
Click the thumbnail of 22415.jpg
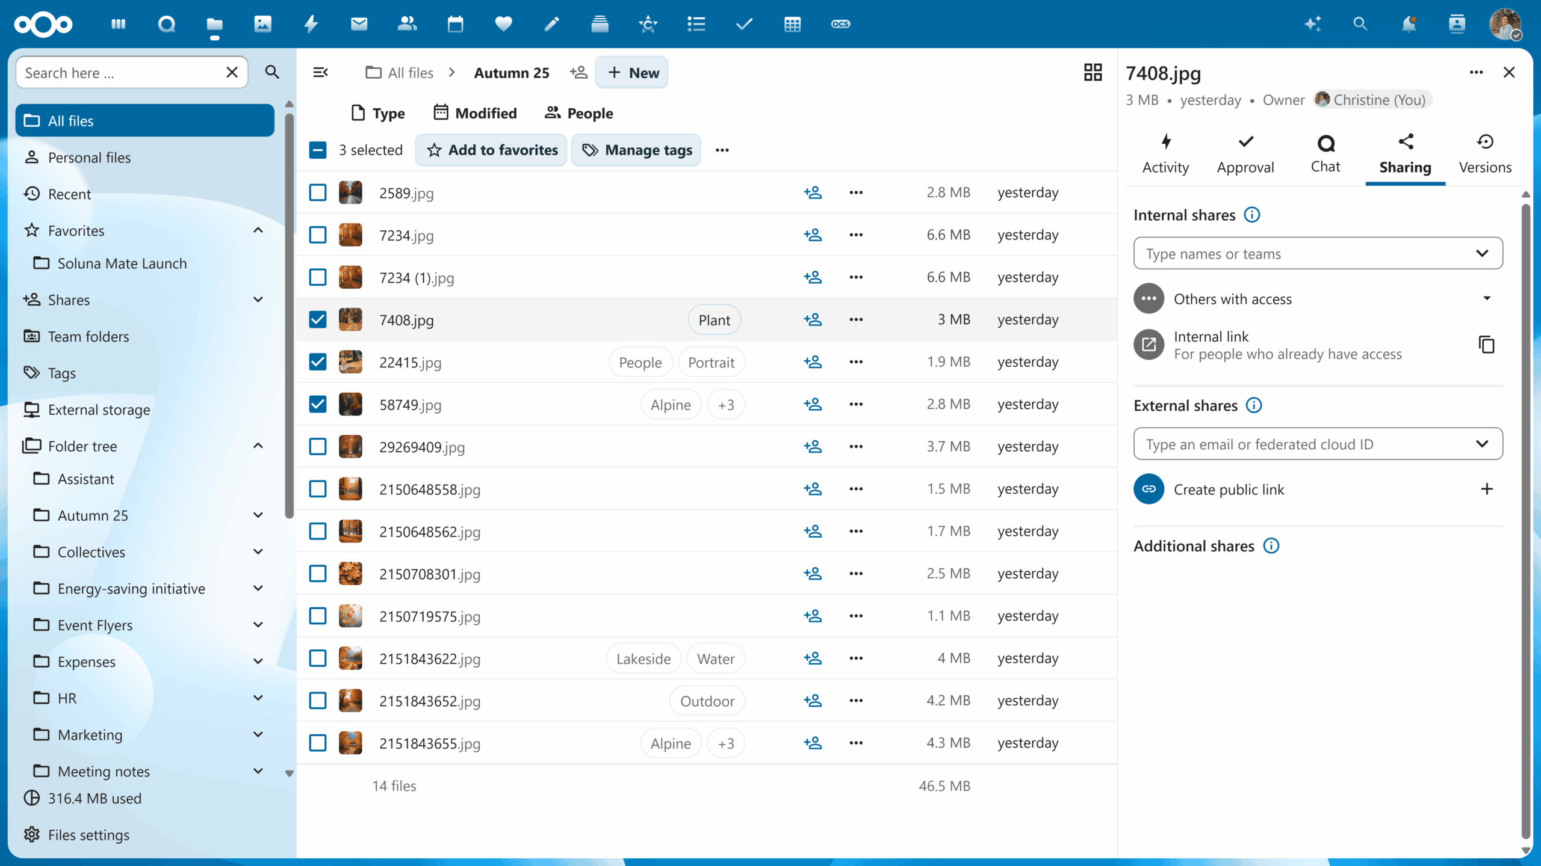[351, 362]
